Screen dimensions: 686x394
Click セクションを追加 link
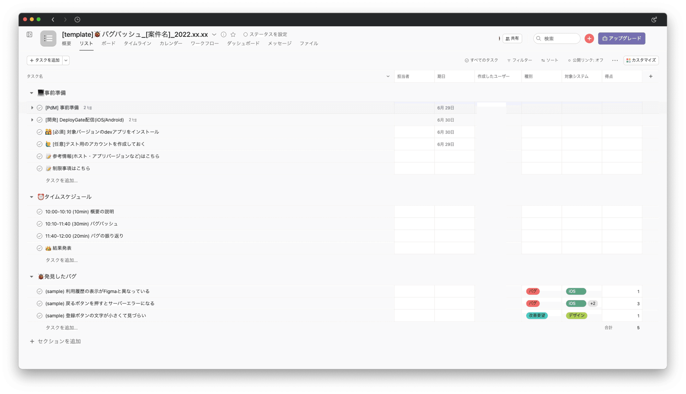[59, 341]
